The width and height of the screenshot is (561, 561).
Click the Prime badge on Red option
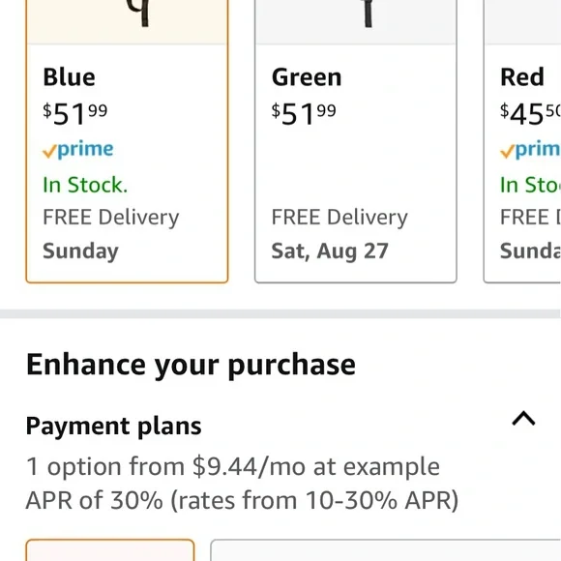coord(530,150)
